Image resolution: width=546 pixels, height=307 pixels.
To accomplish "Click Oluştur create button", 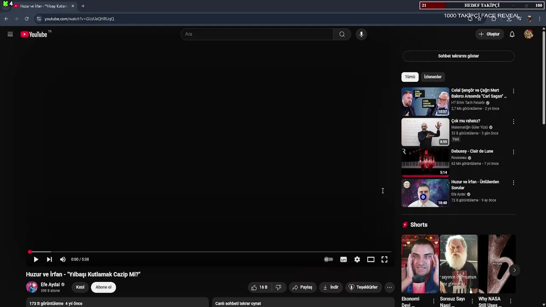I will [489, 34].
